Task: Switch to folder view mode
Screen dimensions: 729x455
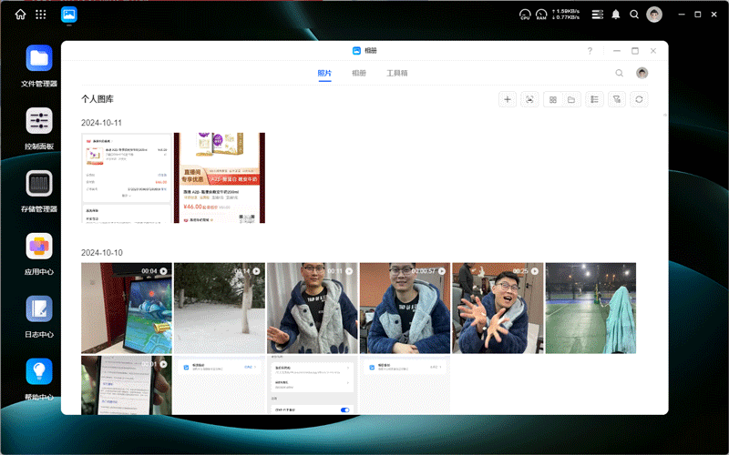Action: point(571,99)
